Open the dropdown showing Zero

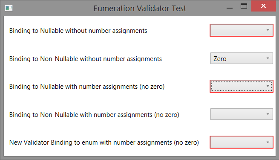[x=242, y=58]
